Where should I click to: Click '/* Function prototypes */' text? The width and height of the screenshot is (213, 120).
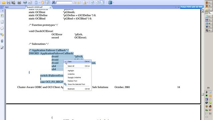coord(43,25)
